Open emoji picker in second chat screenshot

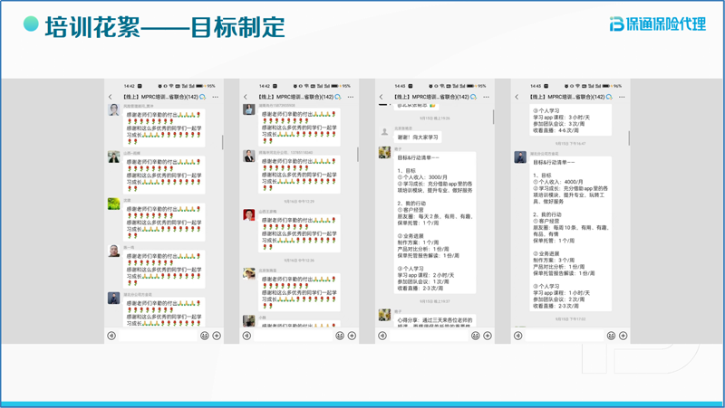[340, 336]
